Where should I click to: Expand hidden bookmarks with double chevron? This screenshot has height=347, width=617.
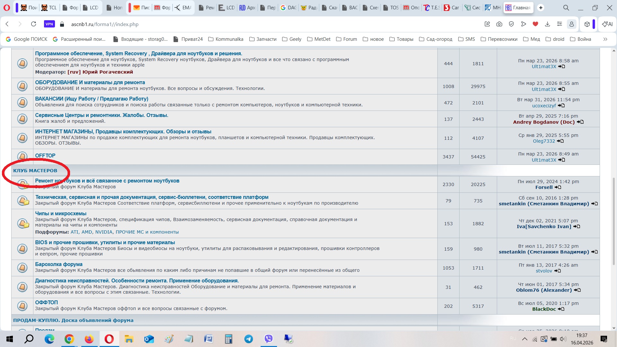click(x=605, y=39)
